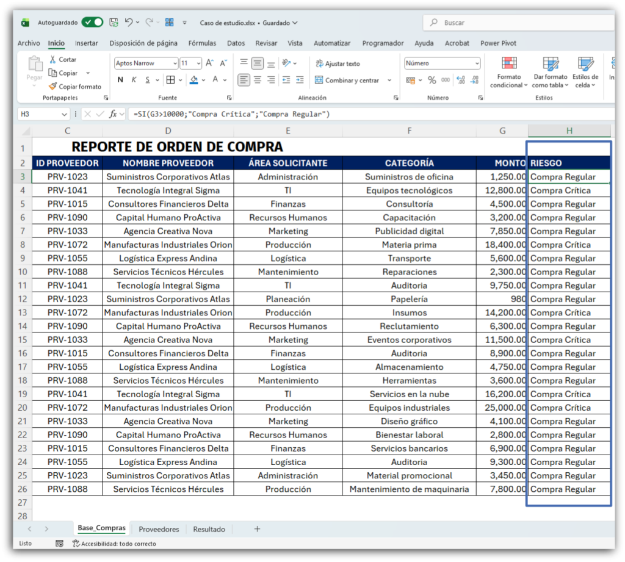The width and height of the screenshot is (625, 562).
Task: Click the Cortar scissors icon
Action: (x=53, y=60)
